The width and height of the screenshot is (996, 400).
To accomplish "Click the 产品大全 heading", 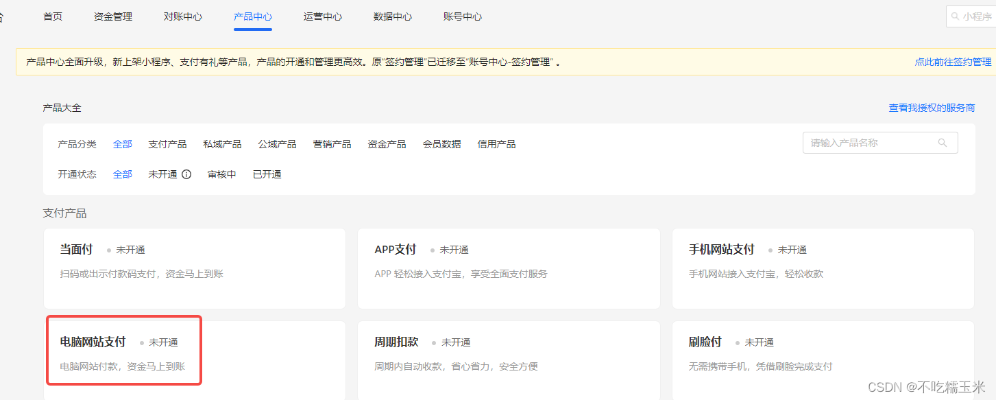I will coord(62,108).
